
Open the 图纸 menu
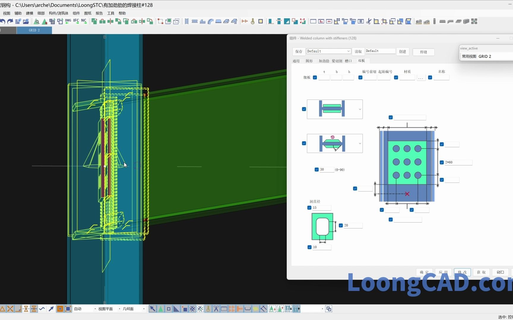pos(88,13)
